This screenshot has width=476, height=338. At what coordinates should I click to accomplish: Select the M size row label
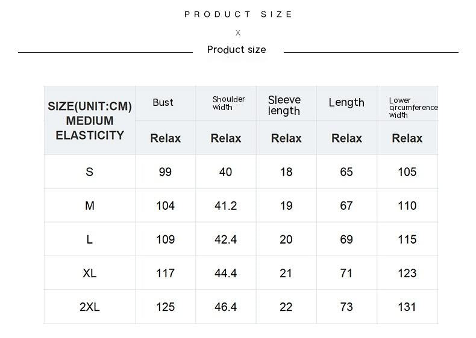(90, 206)
